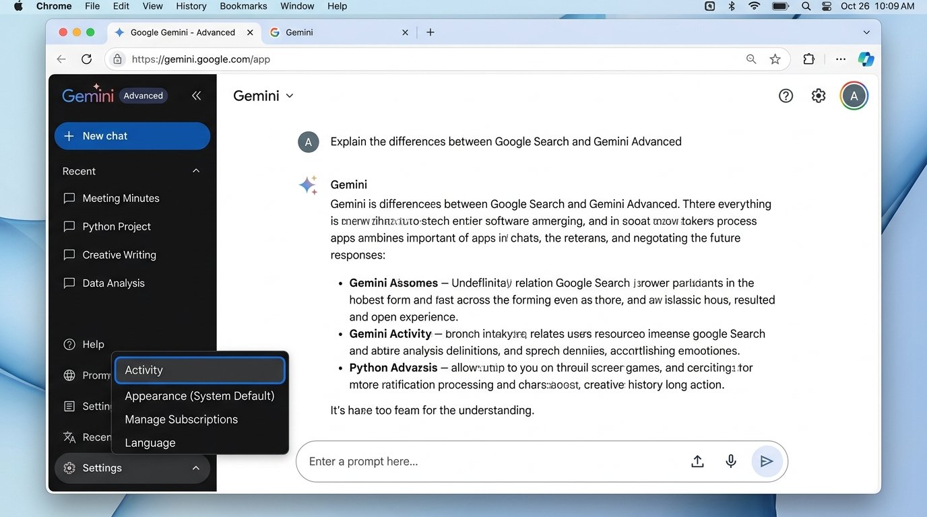Choose Appearance (System Default) option
This screenshot has width=927, height=517.
click(x=200, y=396)
